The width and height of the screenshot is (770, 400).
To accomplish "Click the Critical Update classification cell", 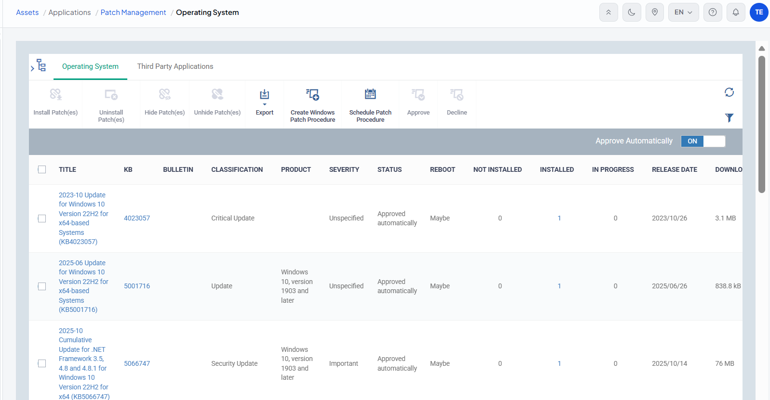I will (233, 218).
